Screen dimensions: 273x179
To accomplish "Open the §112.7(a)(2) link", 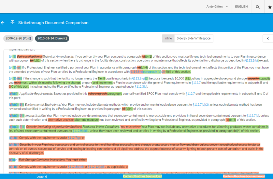I will point(201,105).
